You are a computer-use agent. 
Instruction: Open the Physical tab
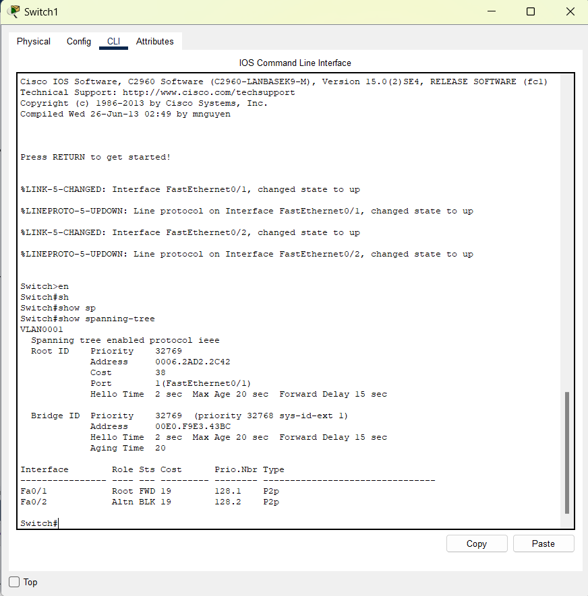click(x=34, y=42)
